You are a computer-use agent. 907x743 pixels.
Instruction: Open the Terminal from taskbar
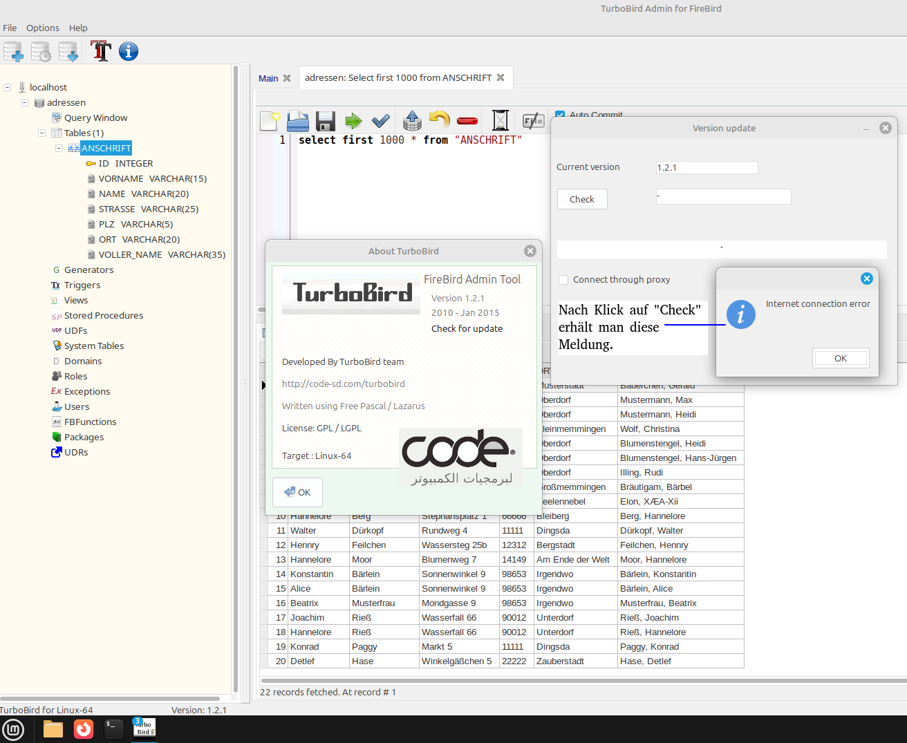113,728
